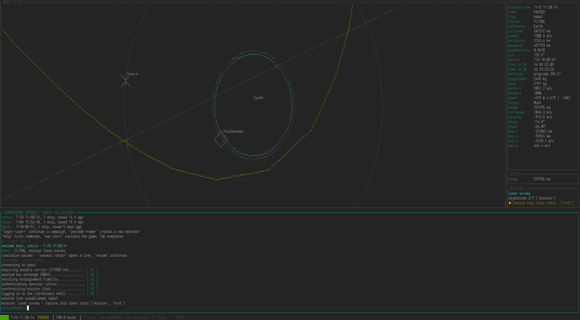The height and width of the screenshot is (320, 580).
Task: Click the pos-r -212067 km value
Action: coord(542,131)
